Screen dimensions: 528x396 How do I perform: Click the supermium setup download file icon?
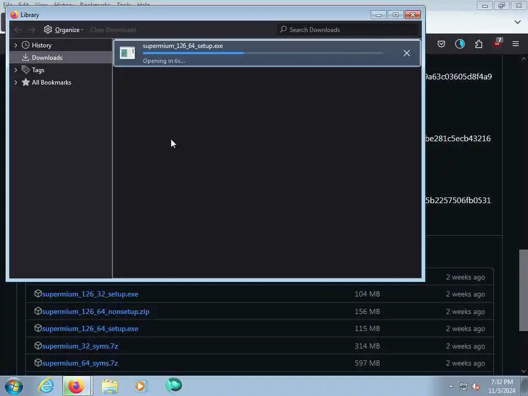coord(127,53)
